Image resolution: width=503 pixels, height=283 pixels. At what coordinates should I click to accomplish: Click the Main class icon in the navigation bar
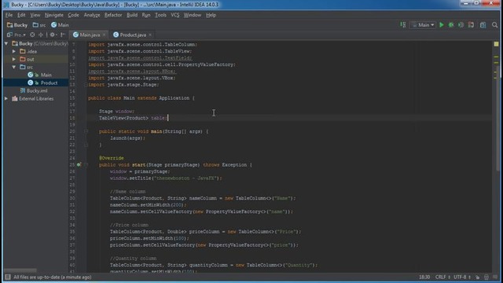pos(54,24)
